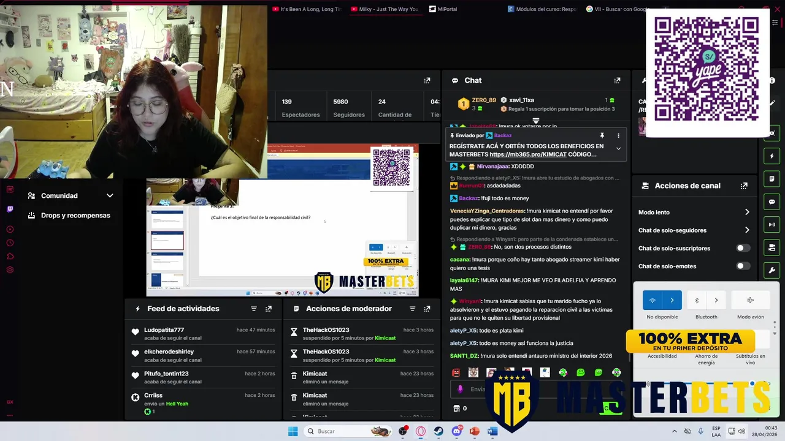
Task: Open PowerPoint from the taskbar
Action: tap(474, 431)
